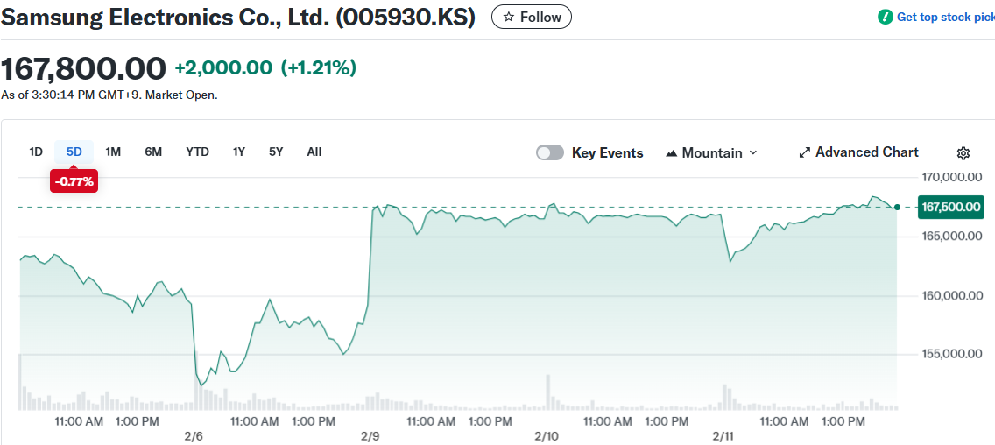Open chart settings gear icon
Image resolution: width=995 pixels, height=445 pixels.
(963, 153)
